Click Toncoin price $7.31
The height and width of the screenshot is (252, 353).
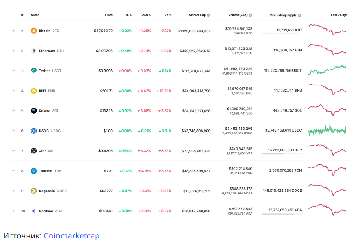pos(108,171)
